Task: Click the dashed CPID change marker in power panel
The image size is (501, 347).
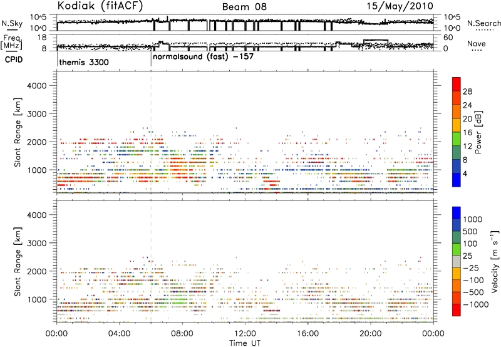Action: [151, 132]
